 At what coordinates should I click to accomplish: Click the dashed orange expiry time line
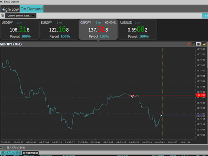tap(162, 94)
